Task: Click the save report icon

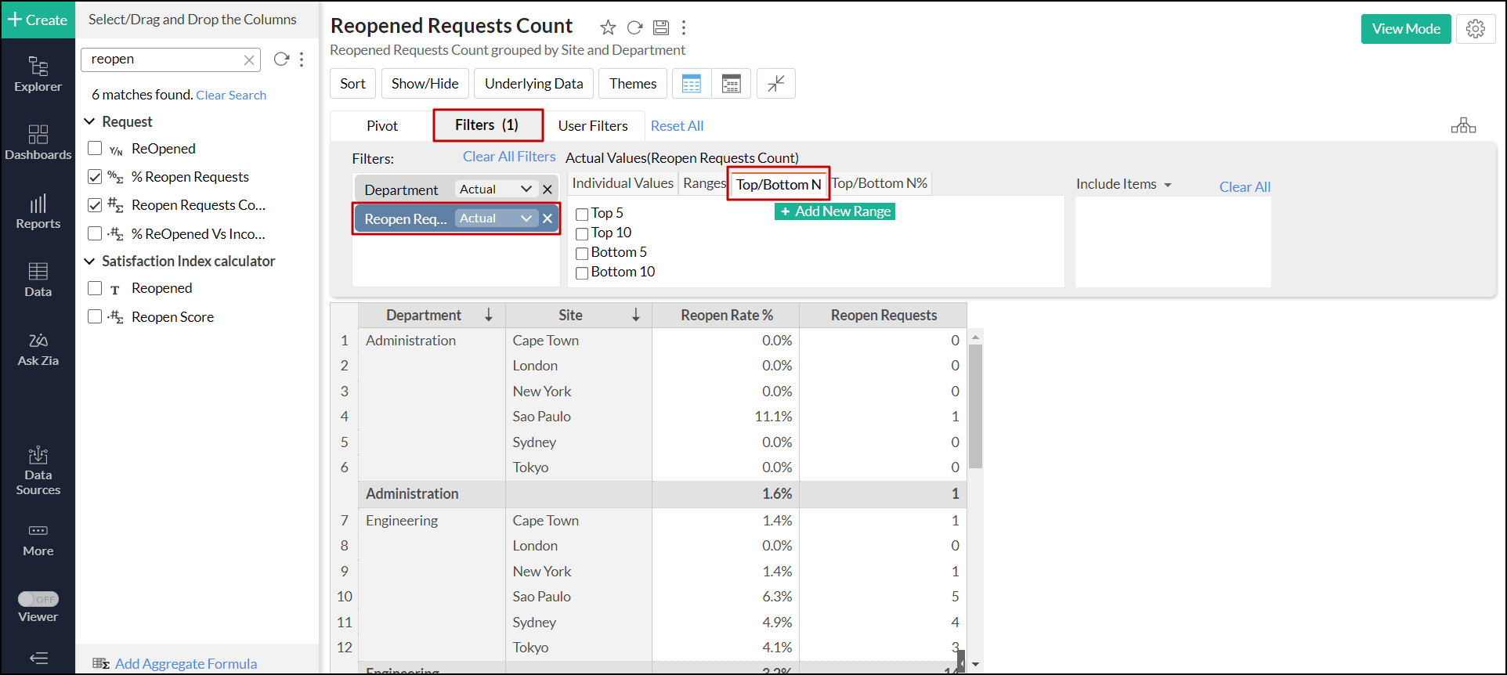Action: pos(661,28)
